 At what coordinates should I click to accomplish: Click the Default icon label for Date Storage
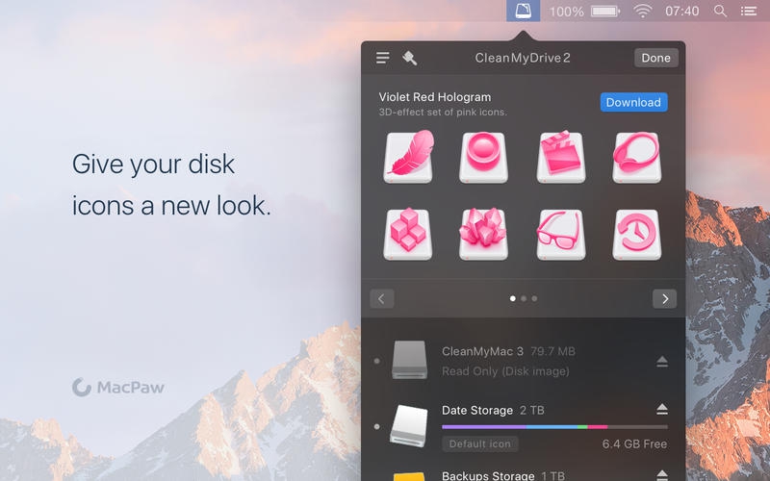pyautogui.click(x=479, y=444)
